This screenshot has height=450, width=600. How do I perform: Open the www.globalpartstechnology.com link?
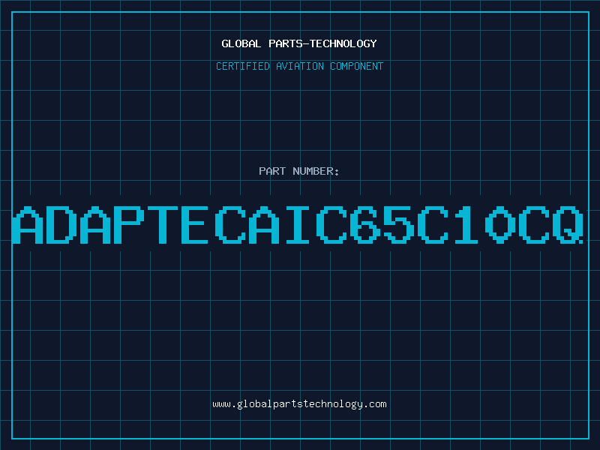pos(299,404)
